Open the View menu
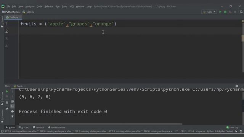This screenshot has height=137, width=244. click(21, 6)
